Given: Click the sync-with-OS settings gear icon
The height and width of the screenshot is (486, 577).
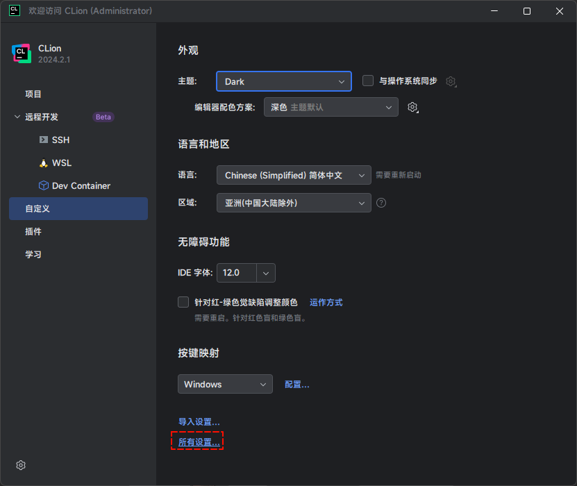Looking at the screenshot, I should [x=451, y=81].
